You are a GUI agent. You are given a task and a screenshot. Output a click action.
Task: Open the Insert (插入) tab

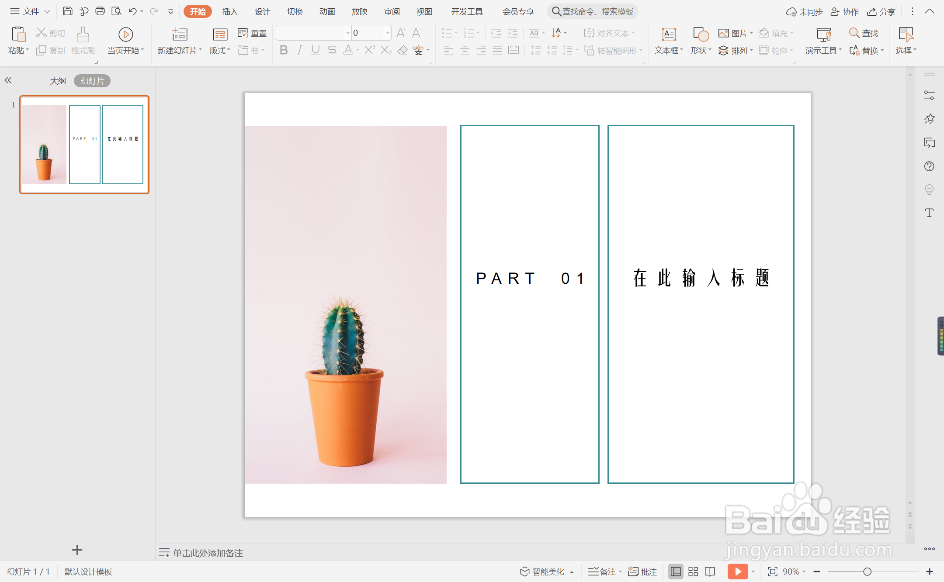coord(230,11)
